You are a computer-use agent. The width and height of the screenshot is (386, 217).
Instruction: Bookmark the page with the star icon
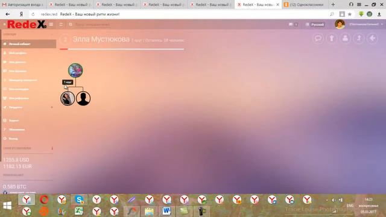350,14
